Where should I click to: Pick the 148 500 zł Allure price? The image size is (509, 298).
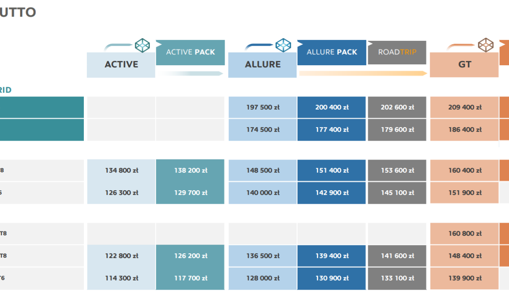click(x=262, y=170)
